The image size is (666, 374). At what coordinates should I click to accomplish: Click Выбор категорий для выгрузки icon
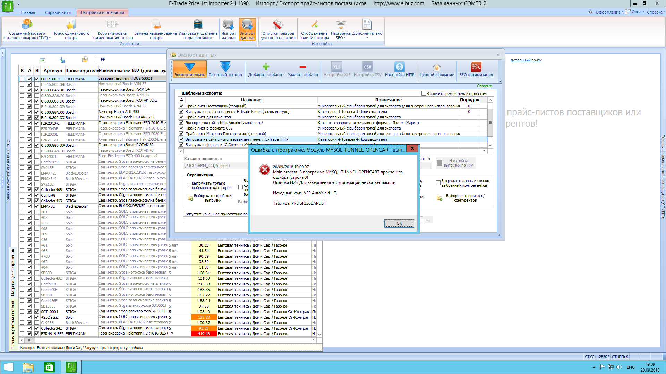click(x=190, y=198)
